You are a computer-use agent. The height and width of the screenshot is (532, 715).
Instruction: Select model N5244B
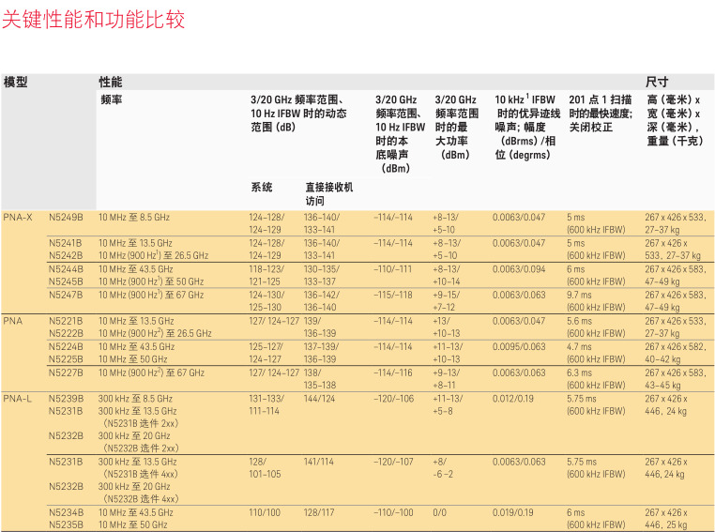tap(66, 269)
